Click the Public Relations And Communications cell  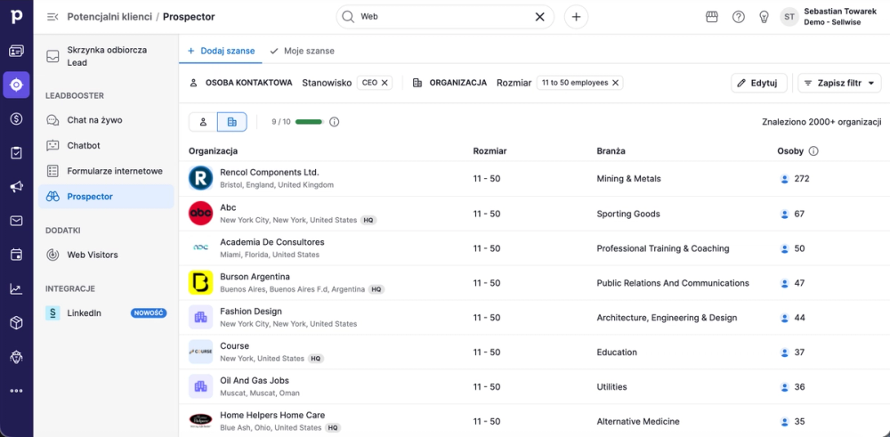click(673, 283)
